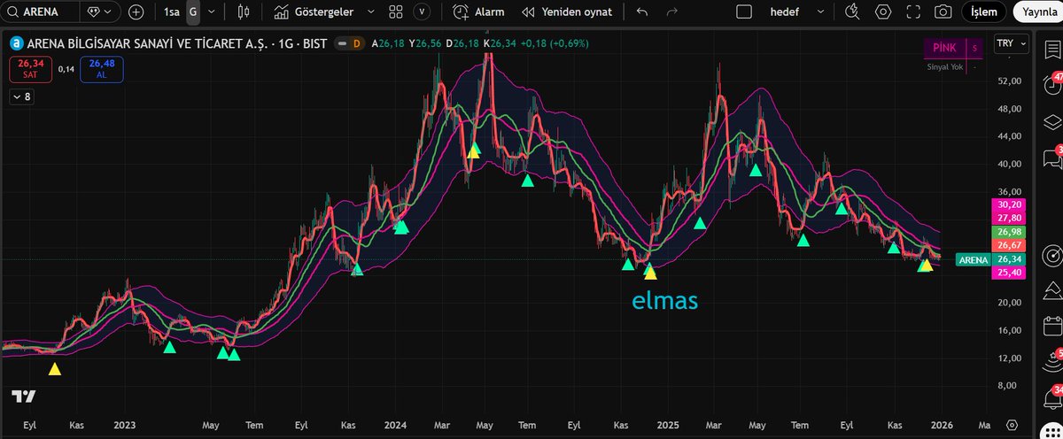Click the TradingView logo watermark button
Screen dimensions: 1063x439
(x=23, y=397)
